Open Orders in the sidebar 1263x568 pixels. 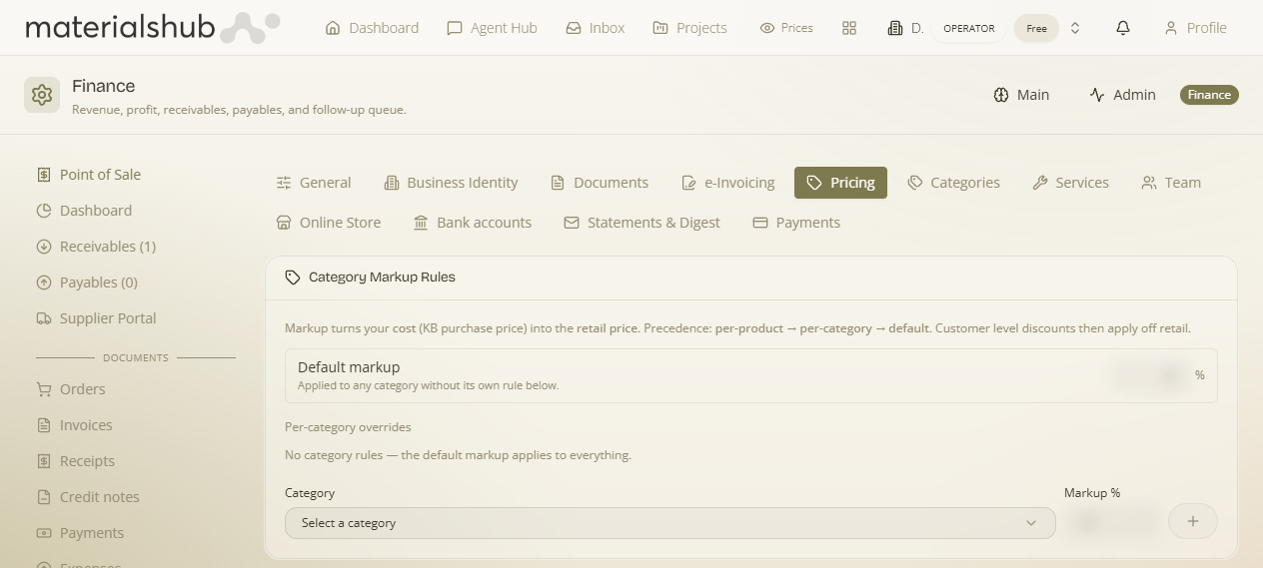70,389
